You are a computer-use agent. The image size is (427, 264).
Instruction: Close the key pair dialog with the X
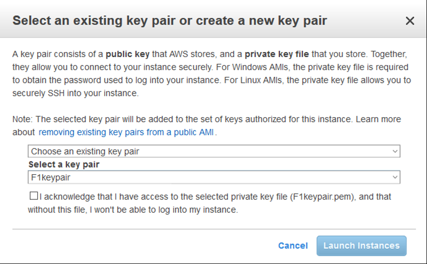(x=410, y=21)
